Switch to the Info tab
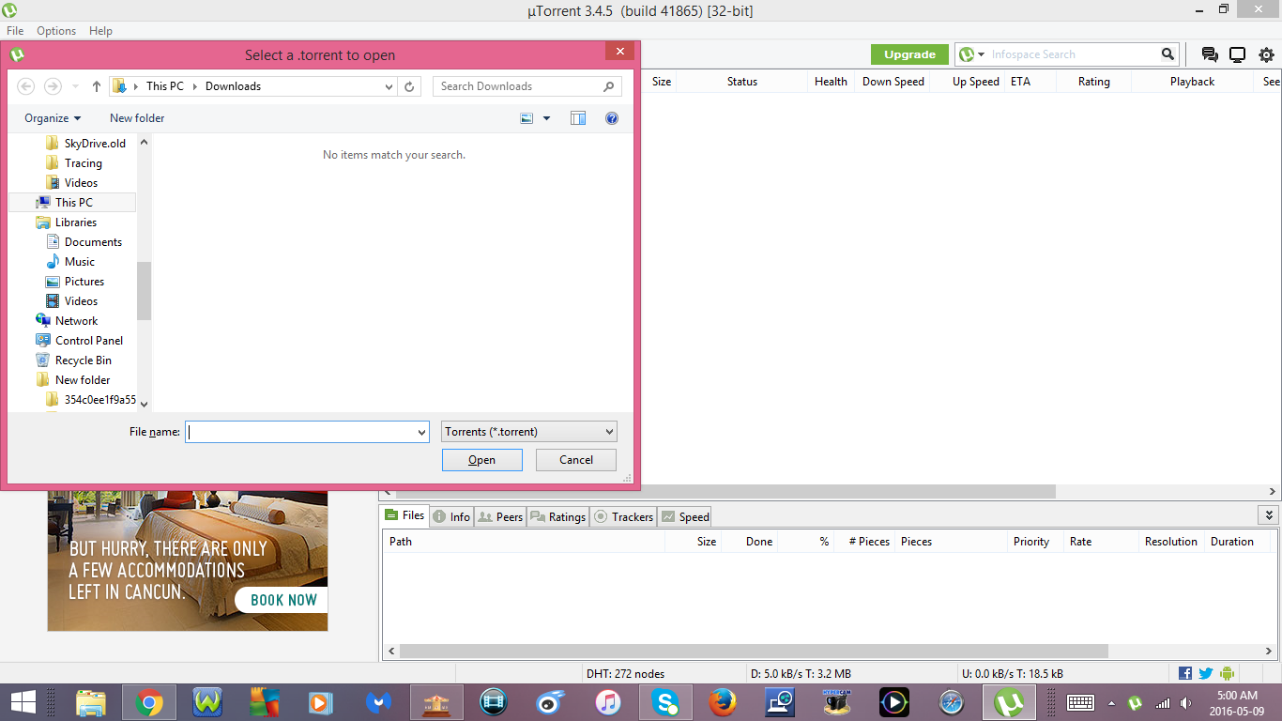 coord(451,516)
